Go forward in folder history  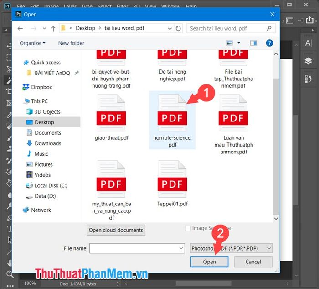click(34, 28)
